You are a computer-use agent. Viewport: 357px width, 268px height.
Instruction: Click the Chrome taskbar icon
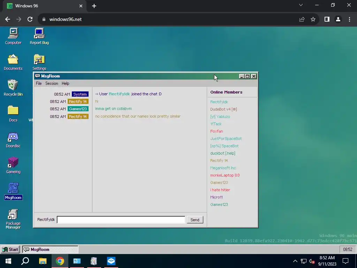coord(60,261)
